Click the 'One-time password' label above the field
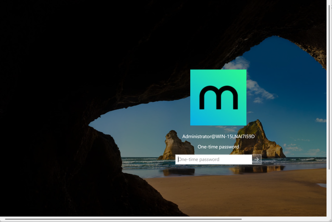The image size is (332, 222). tap(218, 147)
